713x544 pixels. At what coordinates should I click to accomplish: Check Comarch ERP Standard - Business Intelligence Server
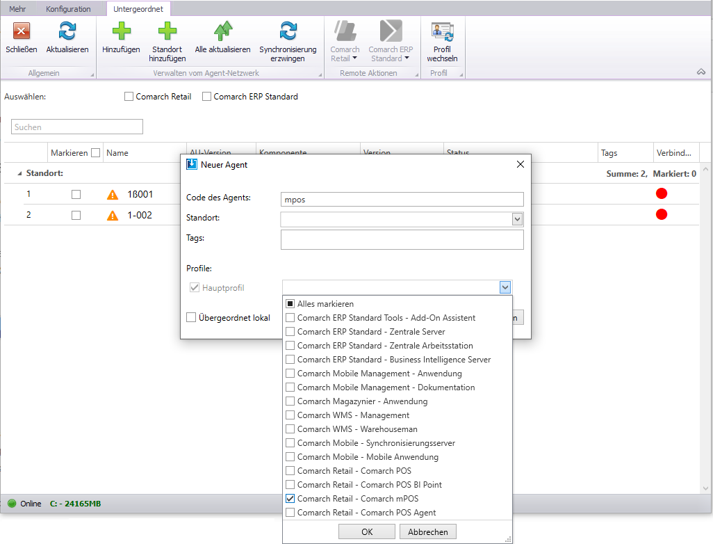click(290, 359)
